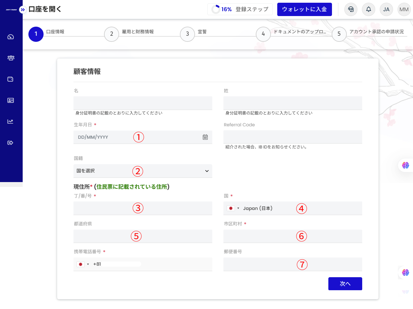Switch to step 2 雇用と財務情報
Viewport: 413px width, 309px height.
[x=112, y=34]
